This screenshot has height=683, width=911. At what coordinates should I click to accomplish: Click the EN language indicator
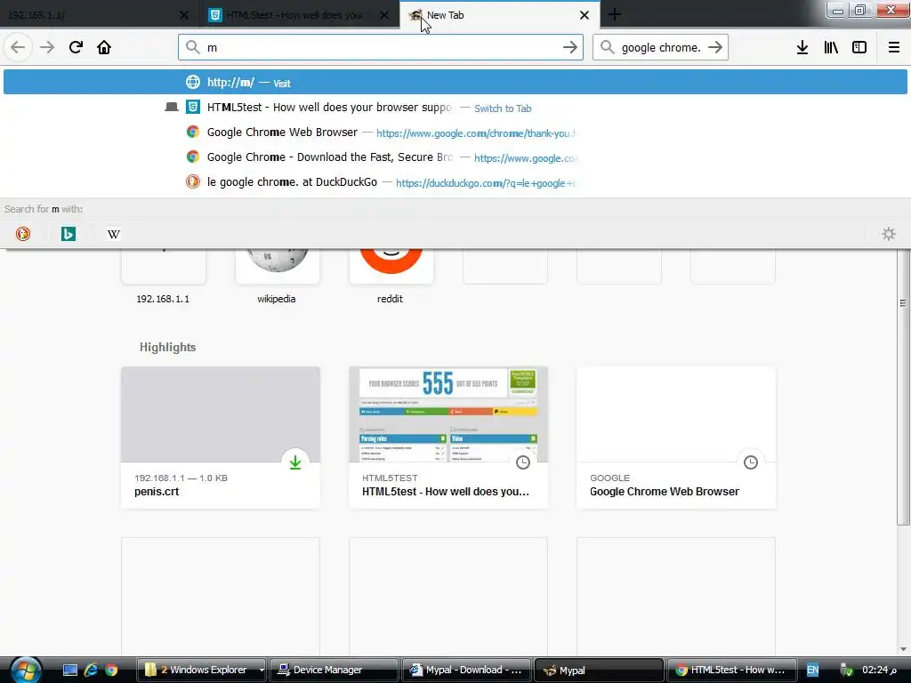pyautogui.click(x=813, y=671)
